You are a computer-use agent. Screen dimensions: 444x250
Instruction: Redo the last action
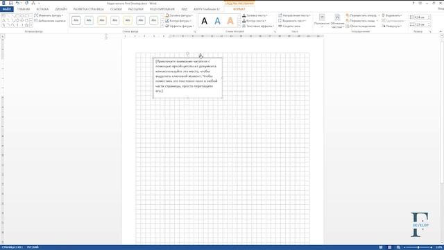[26, 3]
